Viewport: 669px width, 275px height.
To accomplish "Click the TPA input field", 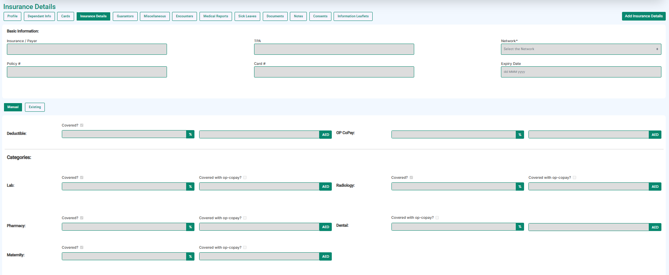I will click(x=334, y=49).
